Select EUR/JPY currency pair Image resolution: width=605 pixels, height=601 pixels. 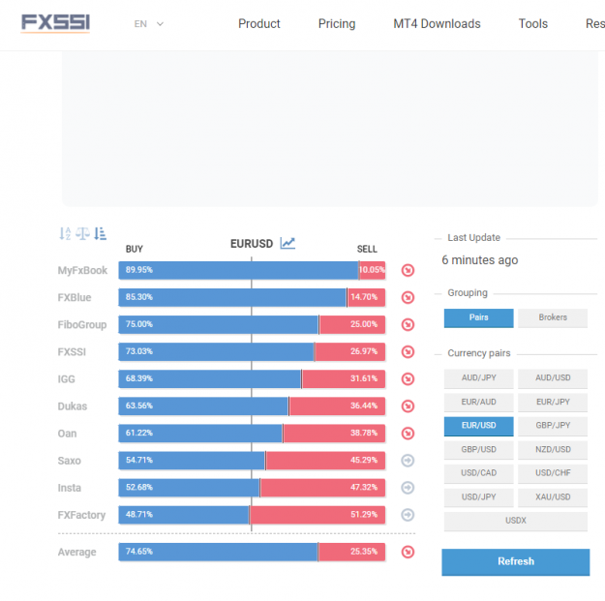click(553, 402)
